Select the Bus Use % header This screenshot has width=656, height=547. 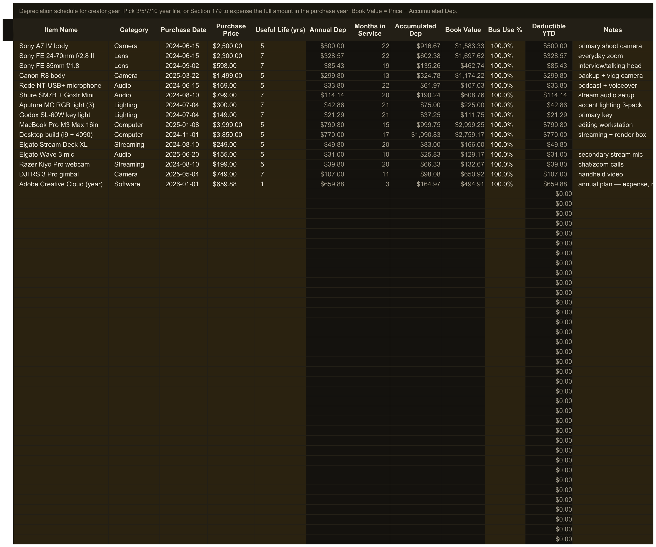(x=505, y=30)
